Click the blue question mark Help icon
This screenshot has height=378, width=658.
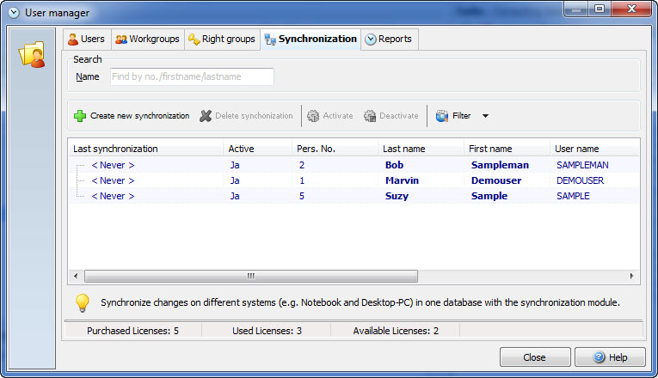click(x=599, y=357)
